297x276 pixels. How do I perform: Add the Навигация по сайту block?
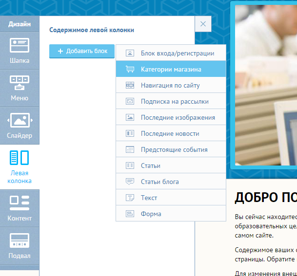coord(171,85)
